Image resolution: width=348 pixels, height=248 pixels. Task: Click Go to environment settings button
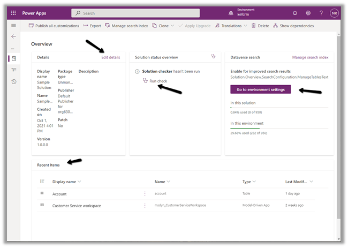(x=260, y=89)
